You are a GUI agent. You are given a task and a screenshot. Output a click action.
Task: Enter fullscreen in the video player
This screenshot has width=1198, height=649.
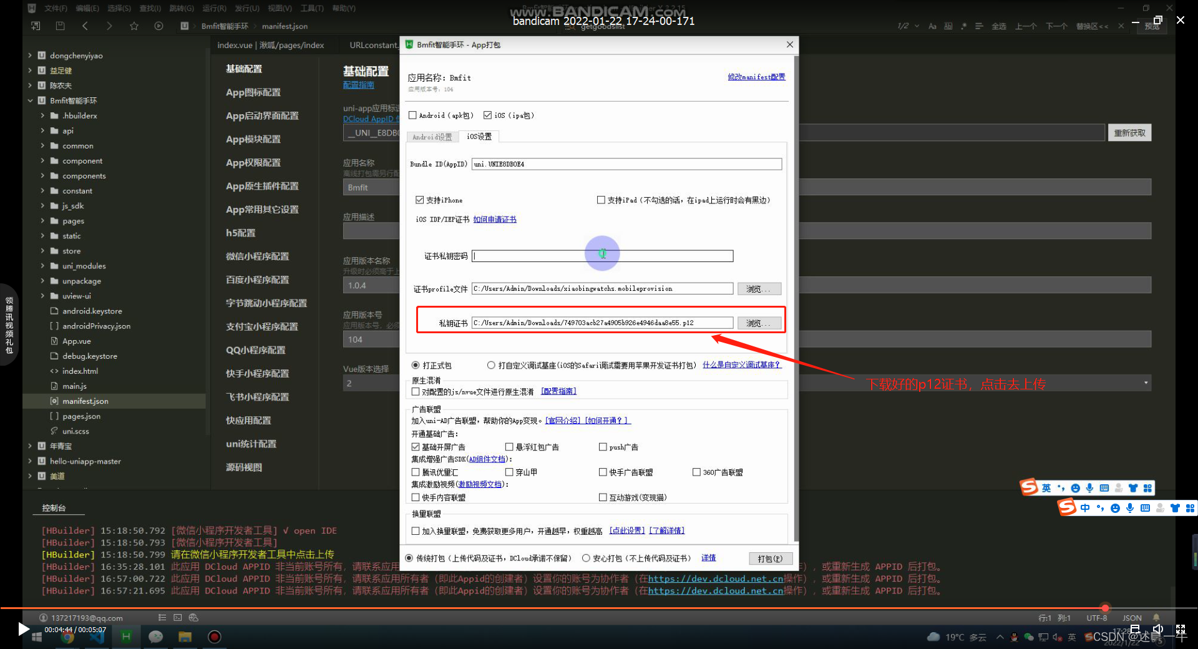click(1181, 629)
